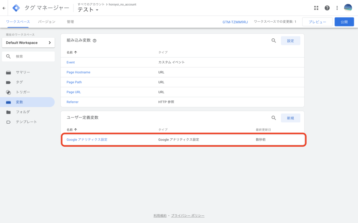The width and height of the screenshot is (358, 223).
Task: Search user-defined variables with magnifier icon
Action: [x=273, y=118]
